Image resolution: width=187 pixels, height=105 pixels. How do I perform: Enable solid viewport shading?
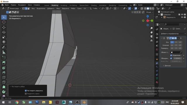(x=148, y=8)
